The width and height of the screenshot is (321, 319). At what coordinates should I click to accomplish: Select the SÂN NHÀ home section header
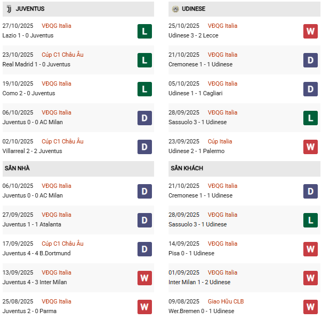pos(17,168)
